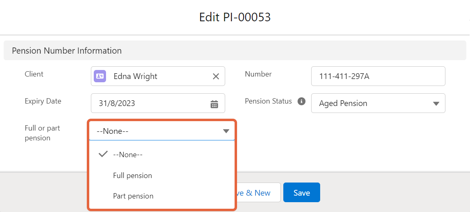Focus the Number input field
Viewport: 470px width, 212px height.
click(x=378, y=76)
